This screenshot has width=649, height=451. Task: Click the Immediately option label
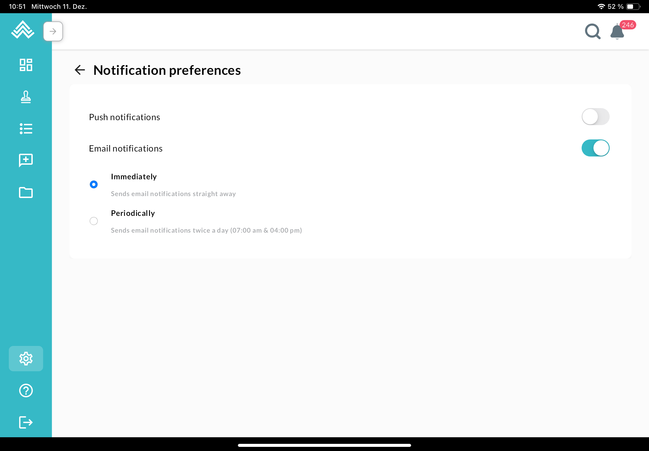134,177
